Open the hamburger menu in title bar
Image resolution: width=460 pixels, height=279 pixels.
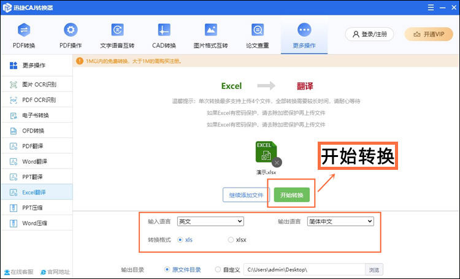(431, 7)
